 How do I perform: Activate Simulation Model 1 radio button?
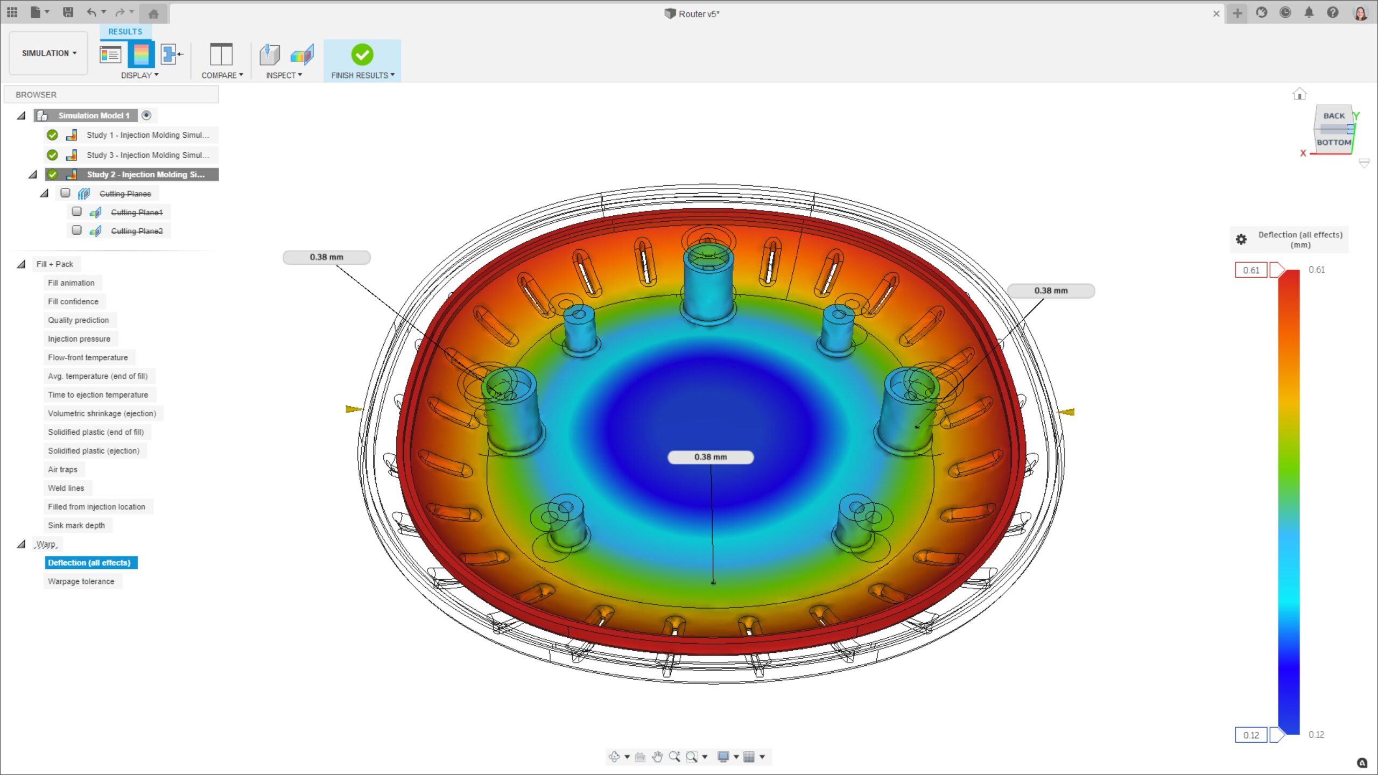(146, 115)
